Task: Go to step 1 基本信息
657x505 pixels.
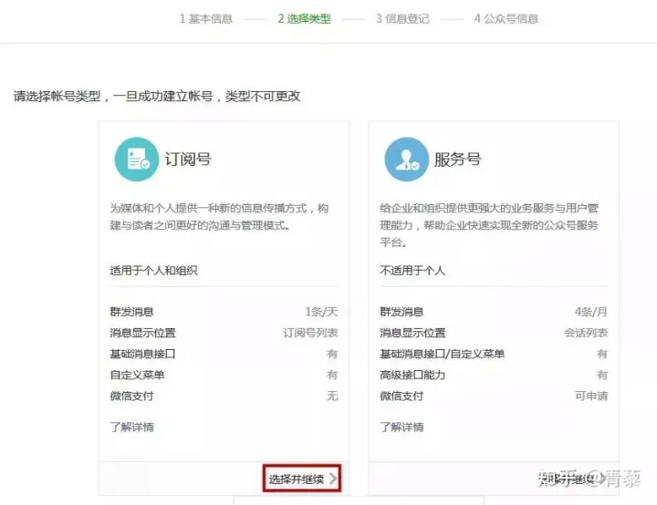Action: point(205,19)
